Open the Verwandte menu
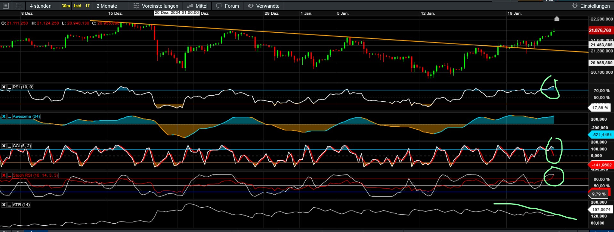The width and height of the screenshot is (614, 232). [264, 6]
